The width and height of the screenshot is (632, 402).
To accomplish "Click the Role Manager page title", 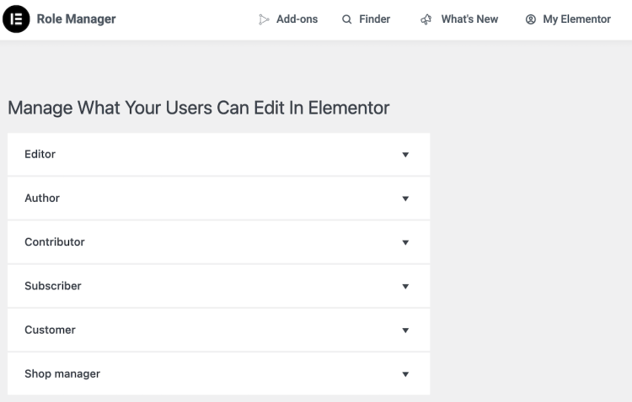I will coord(76,19).
